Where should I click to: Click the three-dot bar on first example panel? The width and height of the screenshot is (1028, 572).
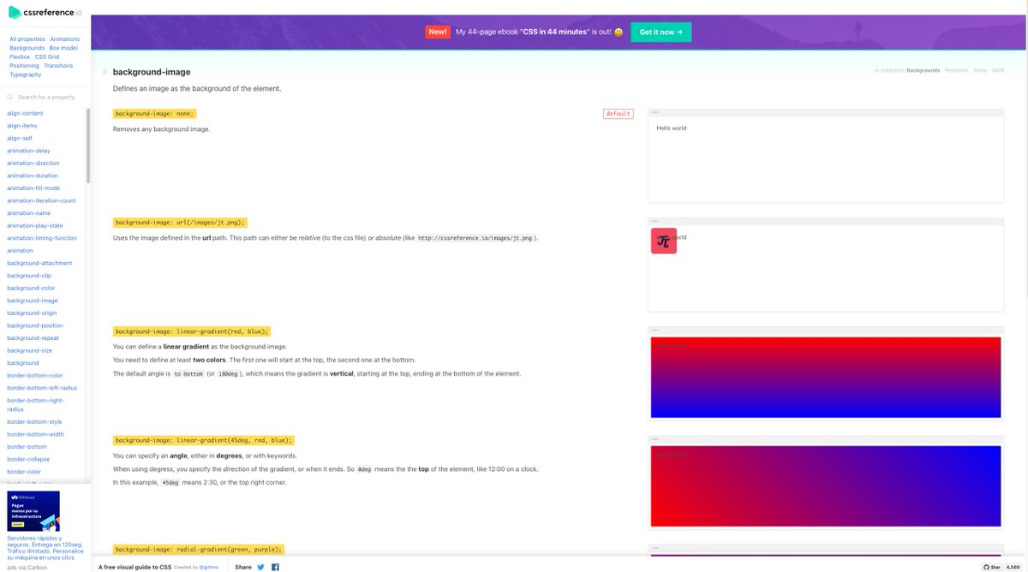(x=655, y=111)
